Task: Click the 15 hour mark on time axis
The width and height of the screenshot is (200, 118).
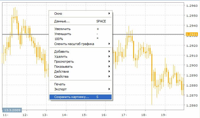Action: (85, 114)
